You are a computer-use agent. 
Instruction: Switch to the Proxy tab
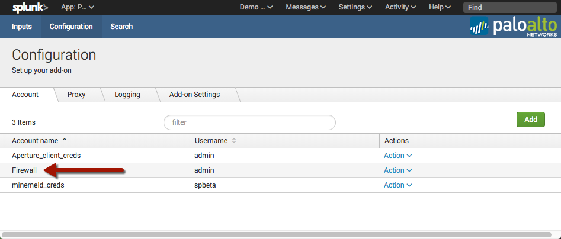[x=76, y=95]
